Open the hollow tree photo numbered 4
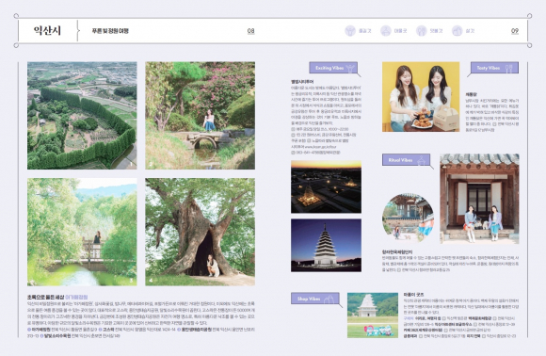 coord(200,232)
